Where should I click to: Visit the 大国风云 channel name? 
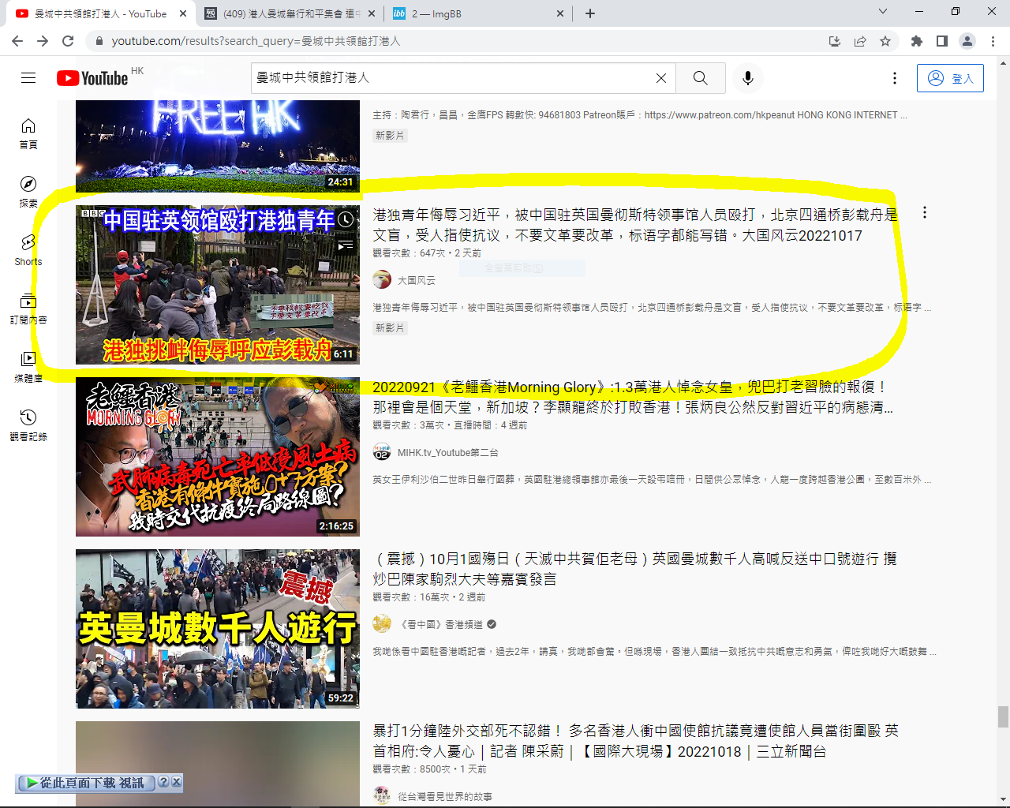(416, 280)
